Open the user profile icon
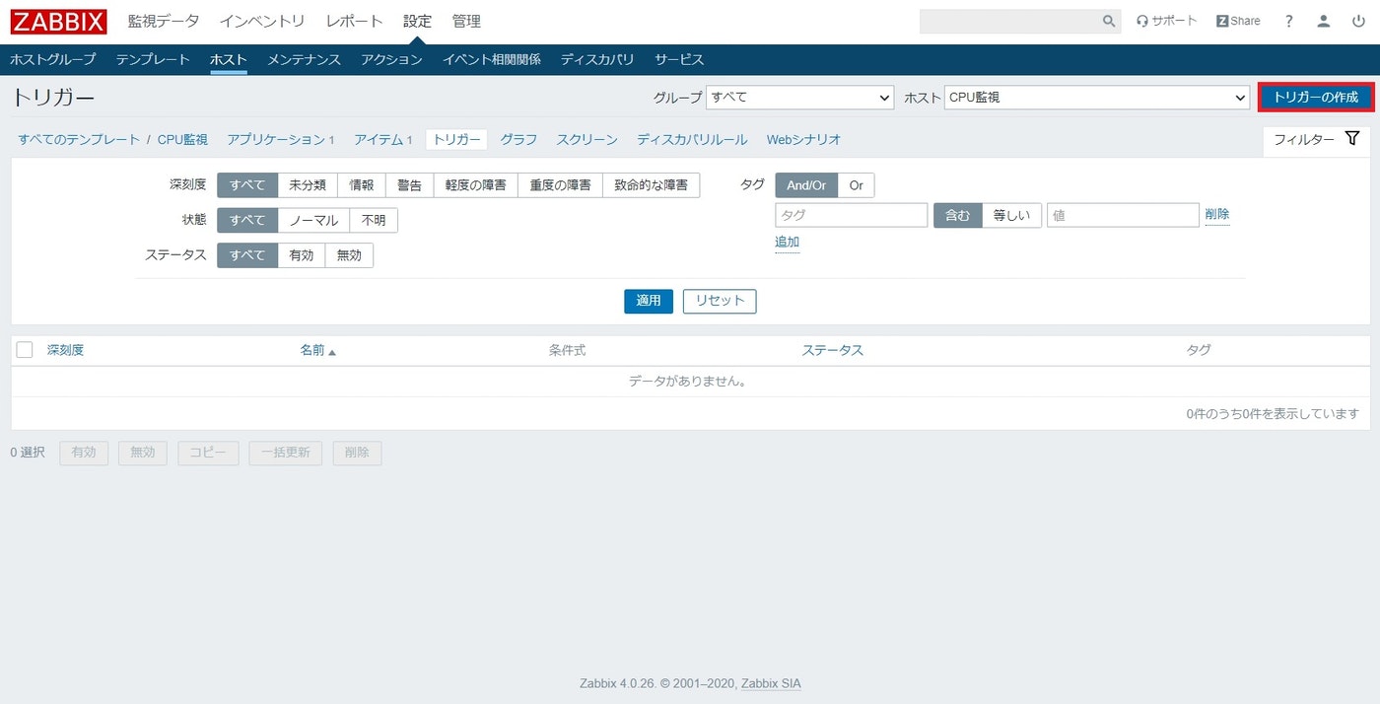The image size is (1380, 704). coord(1324,21)
